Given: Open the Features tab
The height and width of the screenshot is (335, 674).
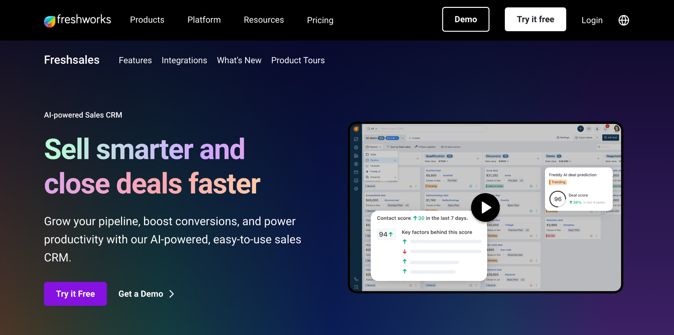Looking at the screenshot, I should 135,60.
